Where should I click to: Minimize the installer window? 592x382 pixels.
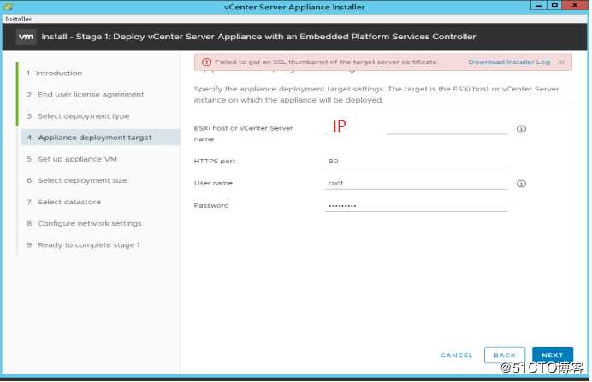coord(538,6)
